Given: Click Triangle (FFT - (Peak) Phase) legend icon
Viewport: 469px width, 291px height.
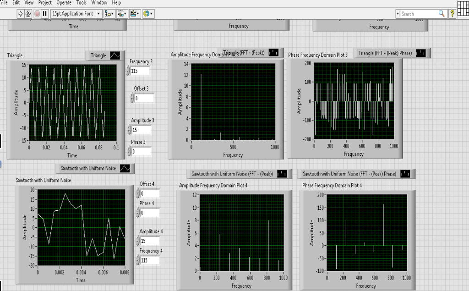Looking at the screenshot, I should click(420, 53).
